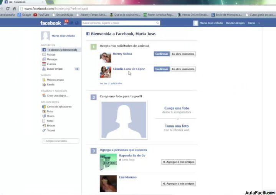Click Crear una página icon
Image resolution: width=276 pixels, height=195 pixels.
44,95
